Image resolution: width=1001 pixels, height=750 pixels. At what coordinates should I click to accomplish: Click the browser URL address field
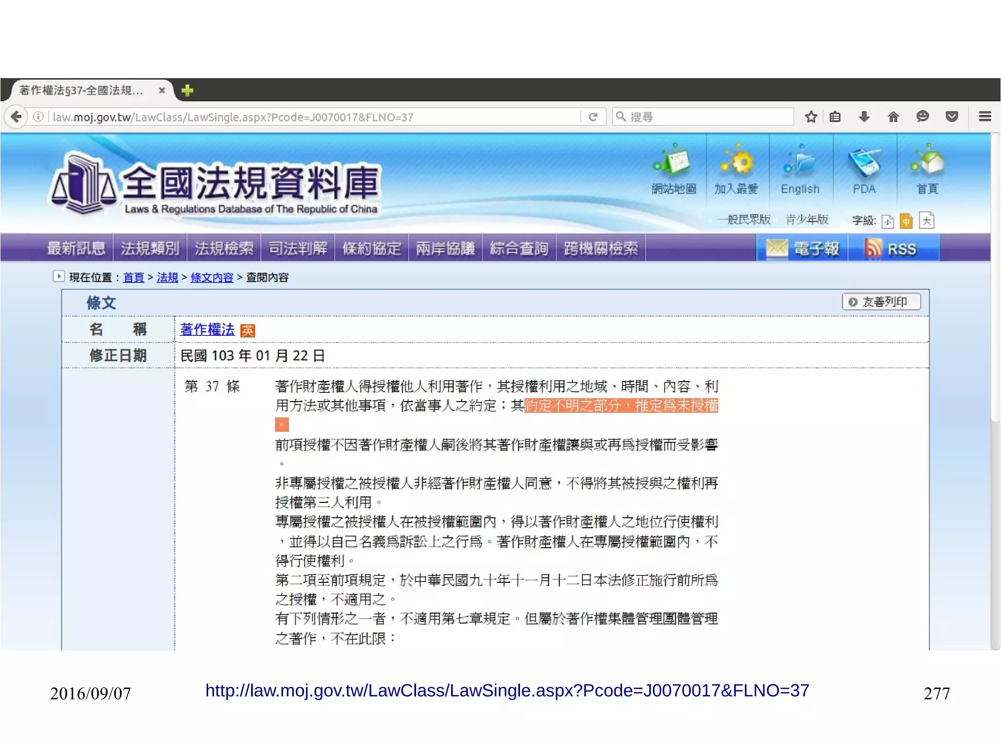pos(313,117)
